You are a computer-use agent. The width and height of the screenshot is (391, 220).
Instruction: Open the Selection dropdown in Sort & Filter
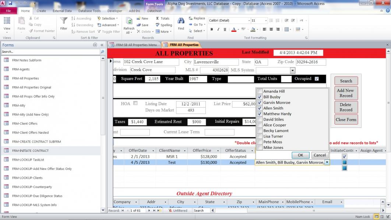[x=108, y=18]
